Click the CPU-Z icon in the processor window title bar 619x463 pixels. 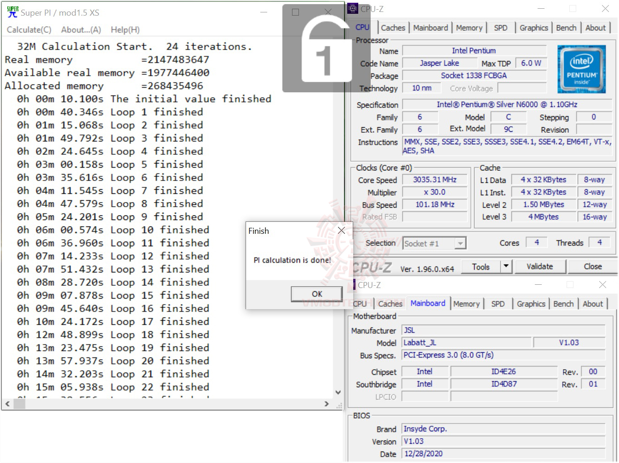coord(353,8)
